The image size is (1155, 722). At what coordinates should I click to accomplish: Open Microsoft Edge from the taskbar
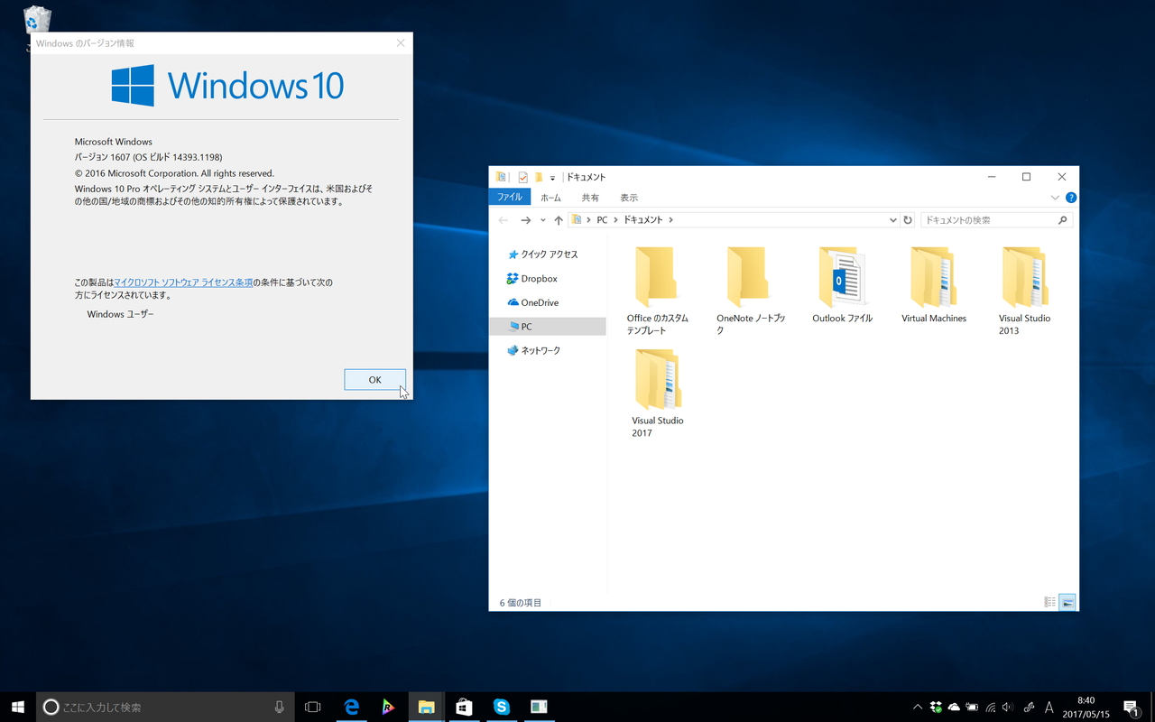[x=351, y=708]
